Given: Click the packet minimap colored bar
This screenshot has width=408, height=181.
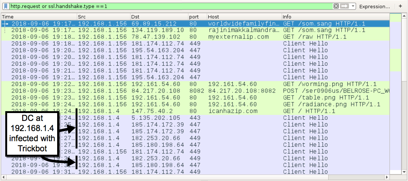Looking at the screenshot, I should coord(396,94).
